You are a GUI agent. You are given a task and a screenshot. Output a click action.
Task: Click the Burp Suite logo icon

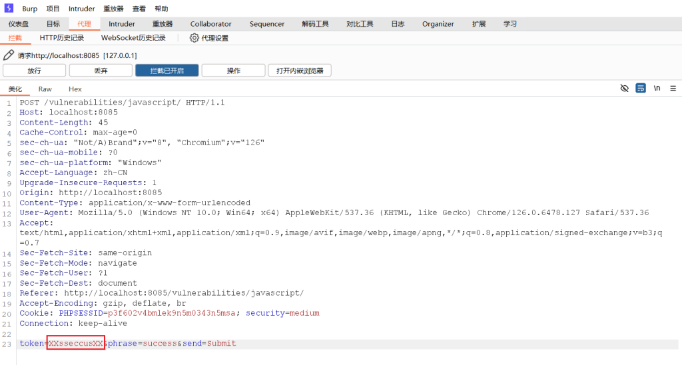tap(9, 9)
